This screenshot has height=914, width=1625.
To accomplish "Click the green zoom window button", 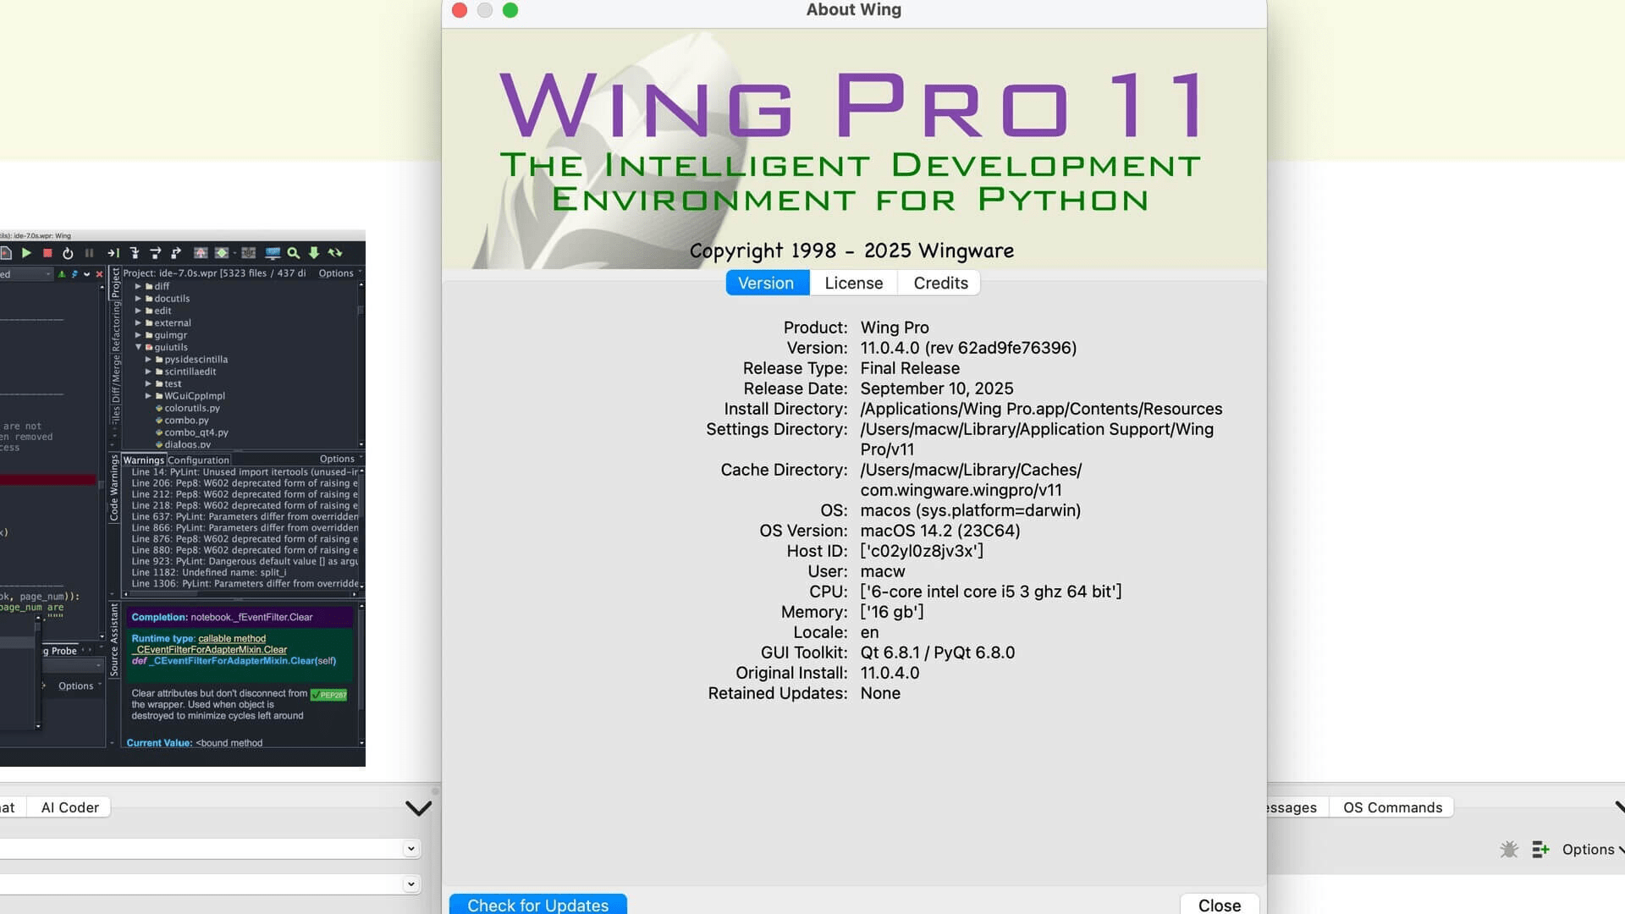I will [510, 10].
